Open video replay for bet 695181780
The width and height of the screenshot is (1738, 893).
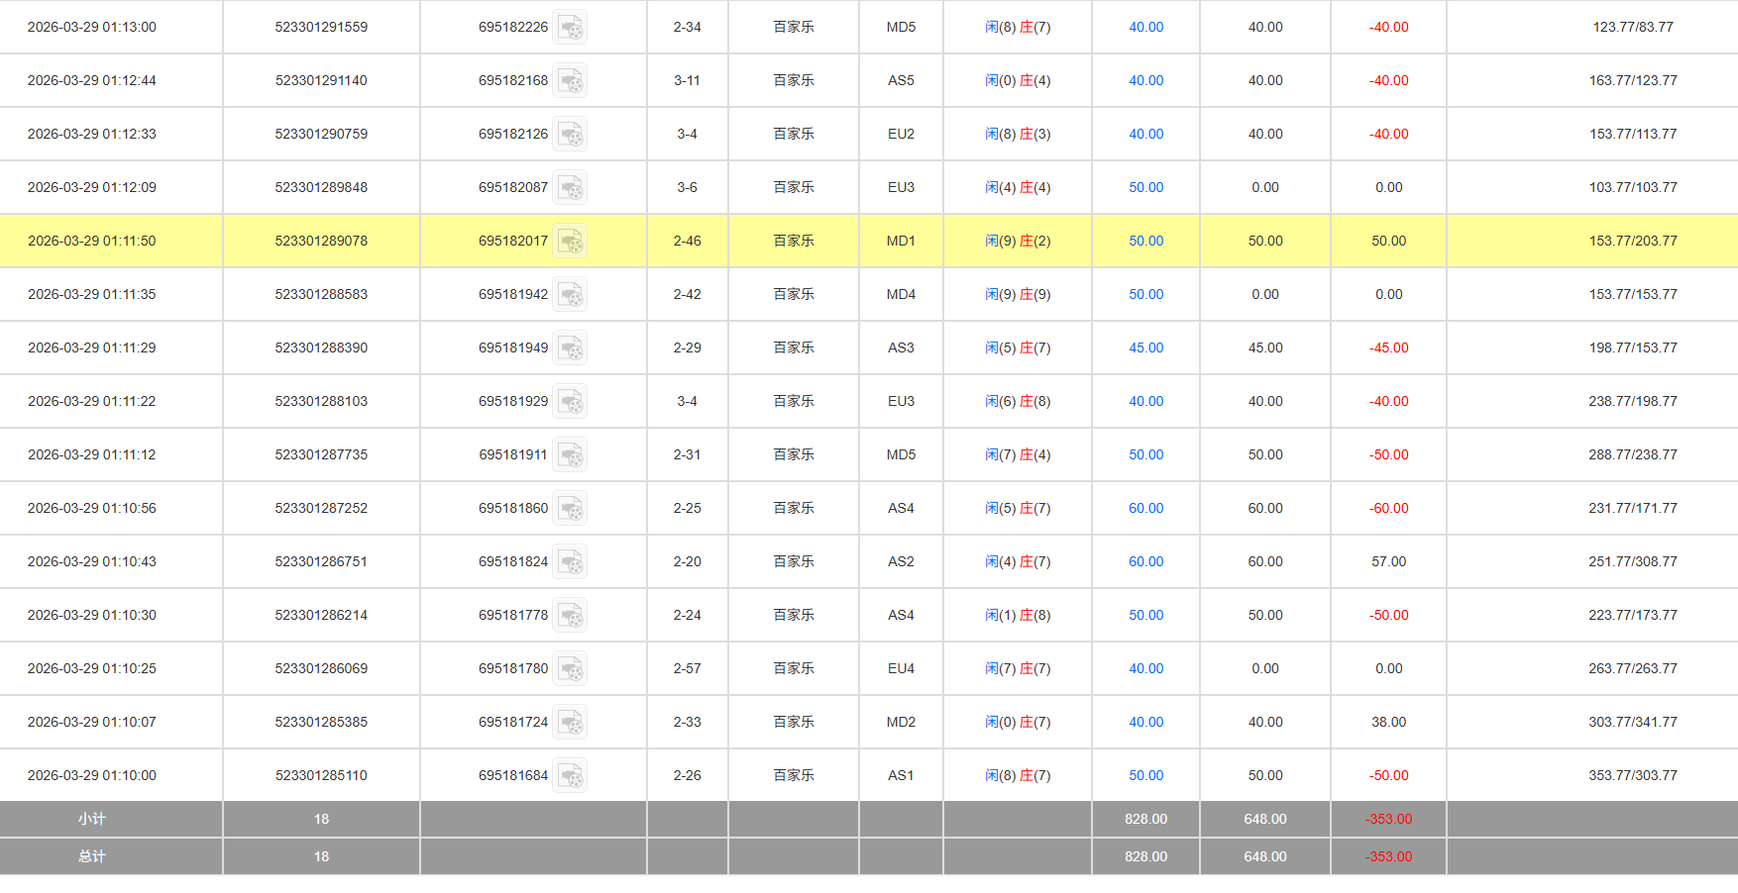point(570,668)
